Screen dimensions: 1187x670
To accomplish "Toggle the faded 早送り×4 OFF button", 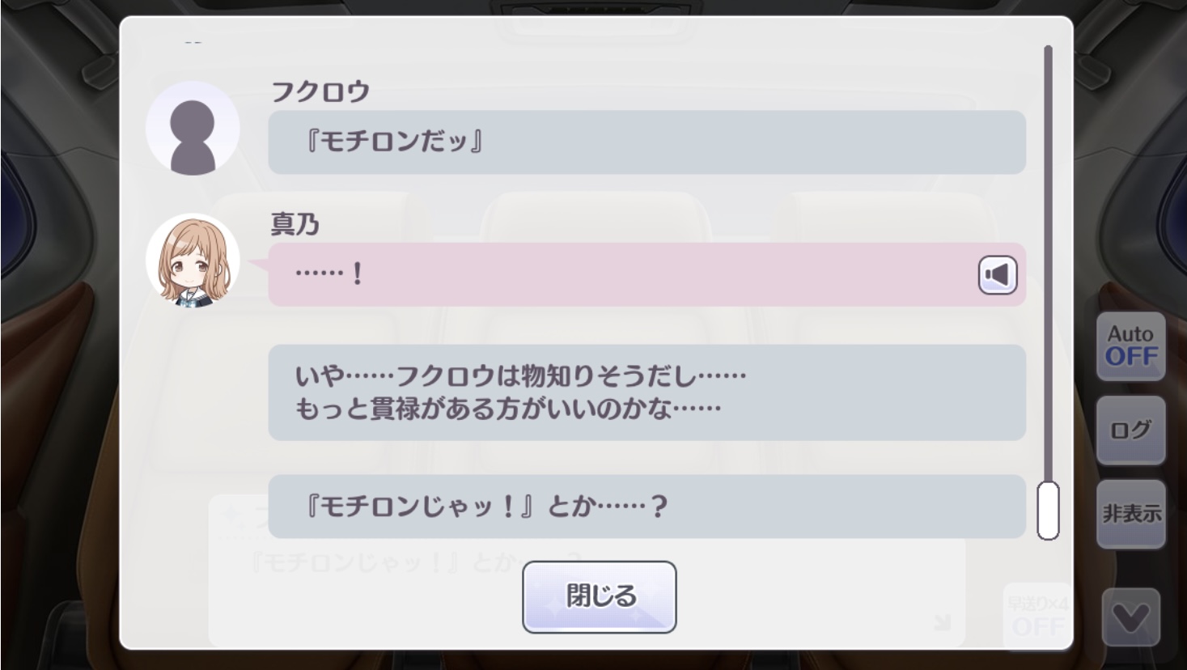I will click(x=1037, y=617).
